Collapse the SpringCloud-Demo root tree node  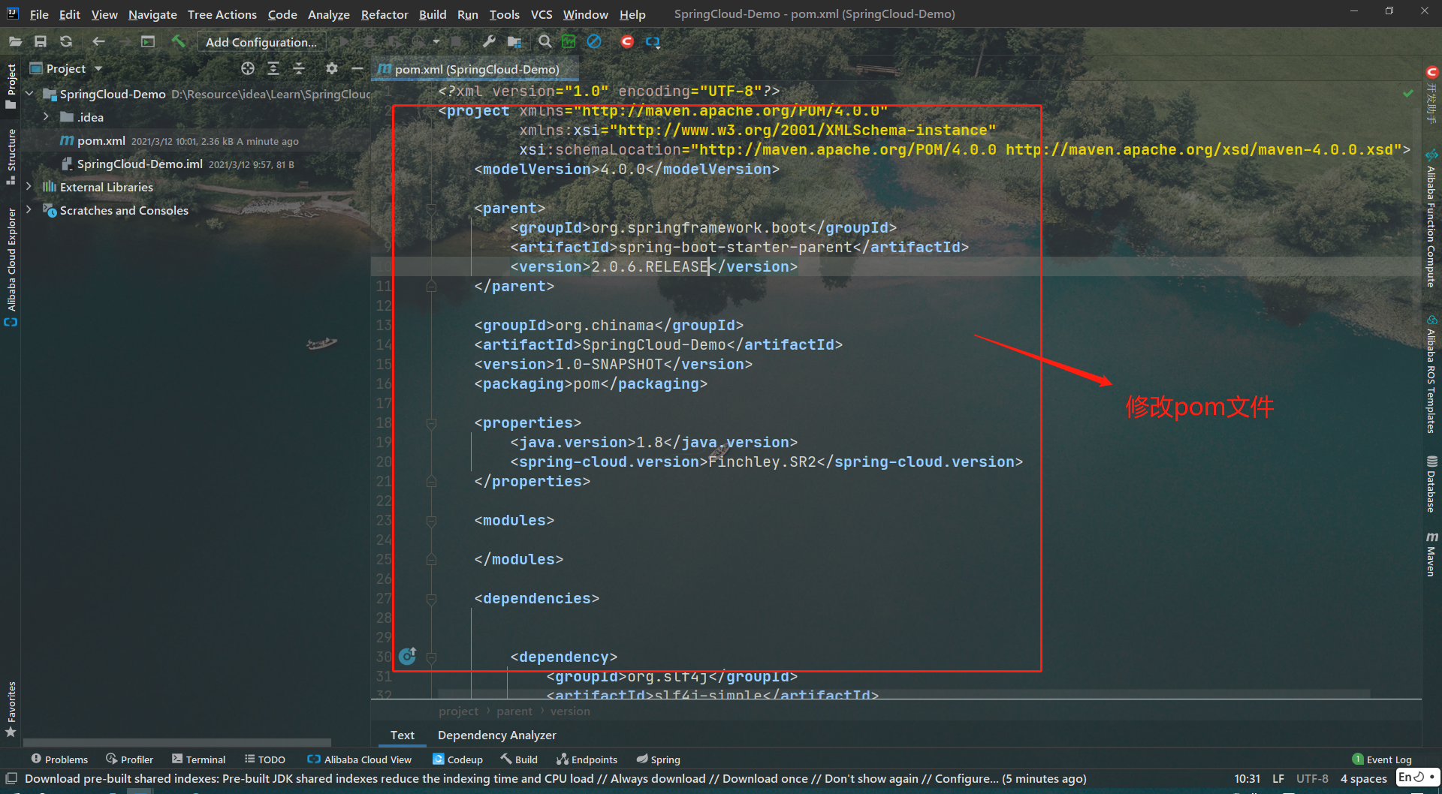pos(29,94)
